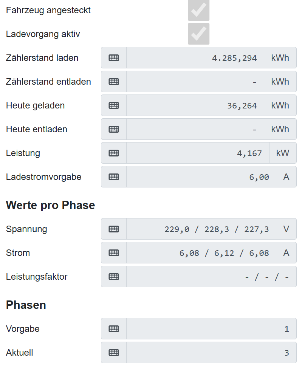The height and width of the screenshot is (370, 305).
Task: Click keyboard icon beside Heute entladen
Action: [x=114, y=129]
